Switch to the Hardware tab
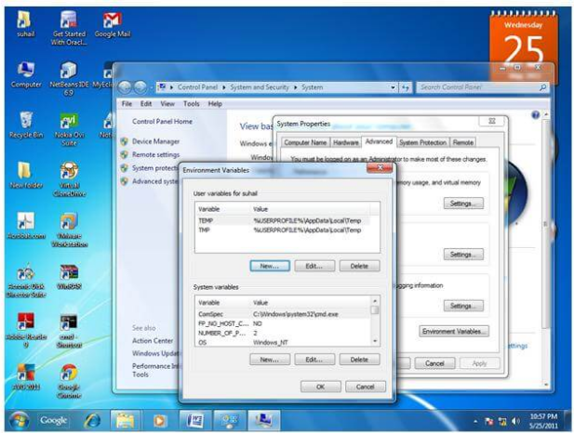This screenshot has width=574, height=433. 345,142
